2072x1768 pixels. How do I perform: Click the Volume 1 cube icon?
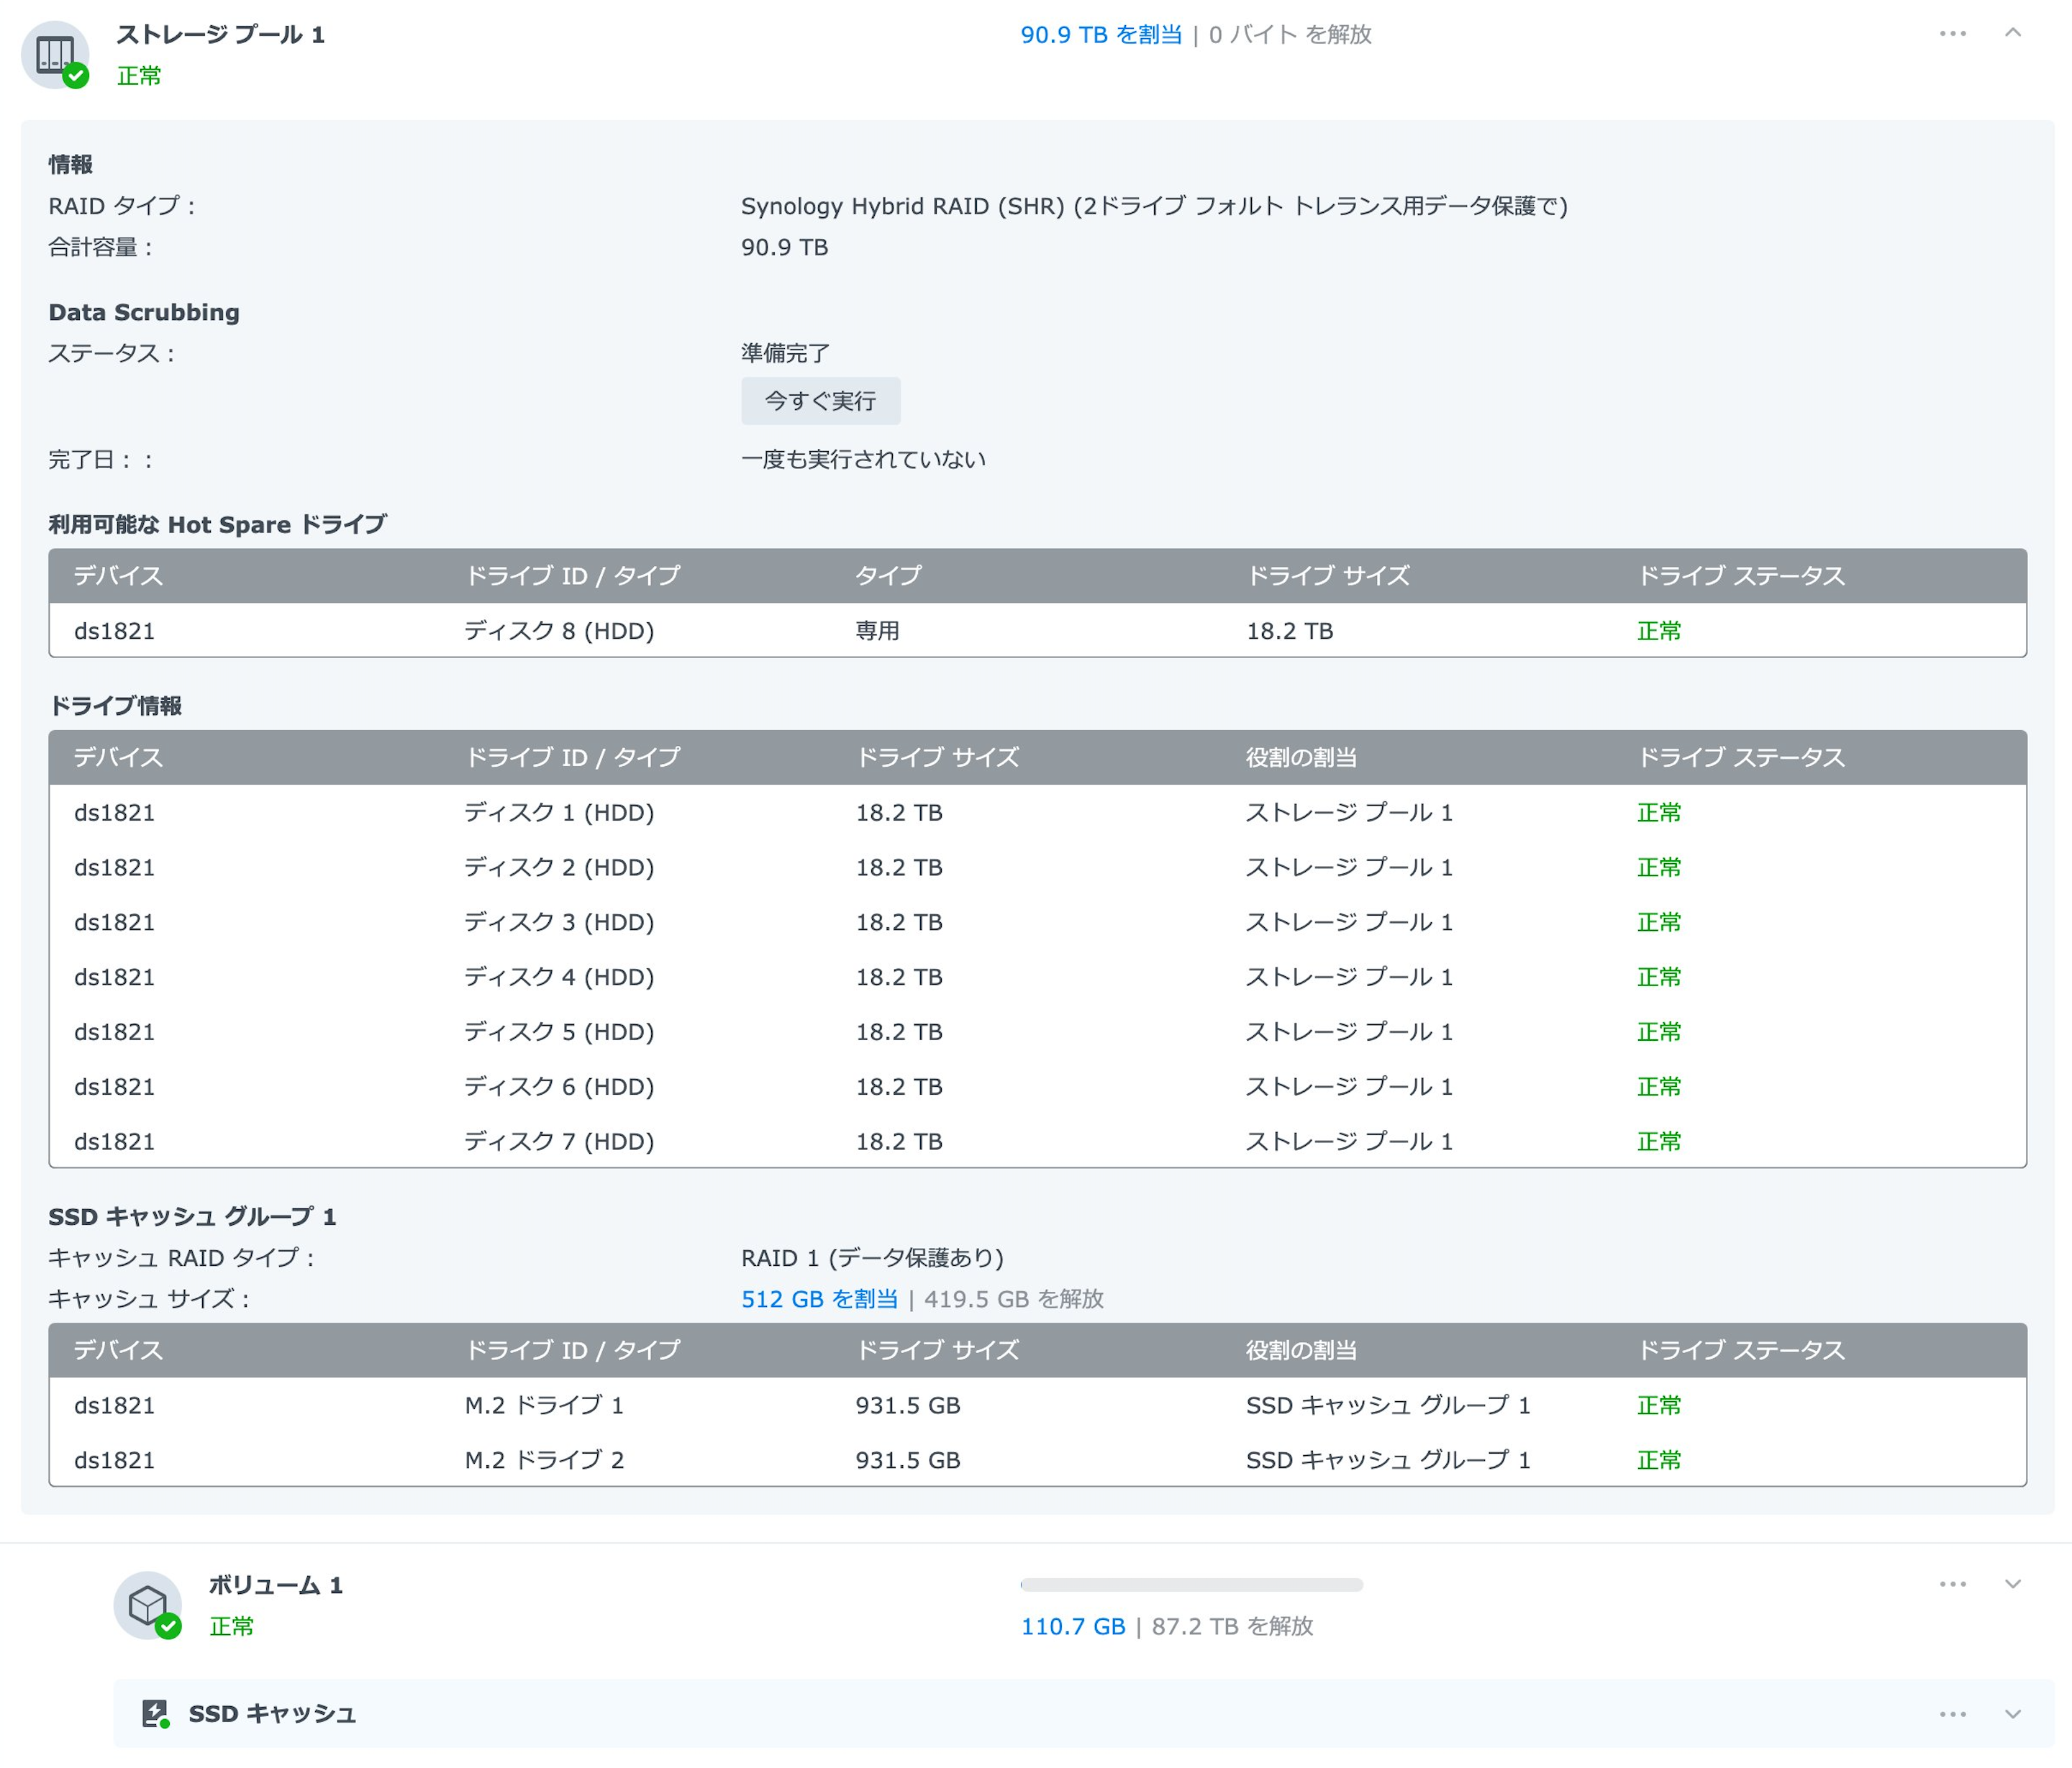[x=147, y=1604]
